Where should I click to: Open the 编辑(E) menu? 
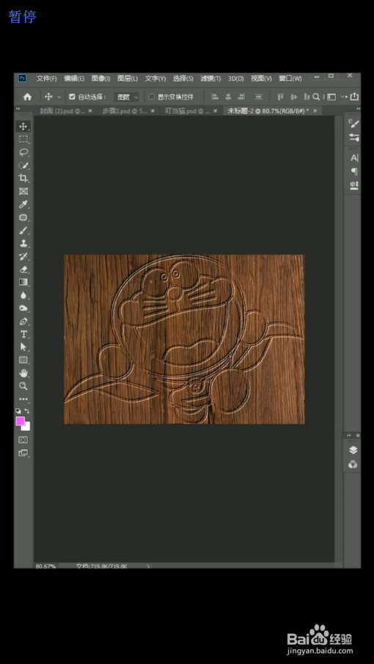pos(74,79)
